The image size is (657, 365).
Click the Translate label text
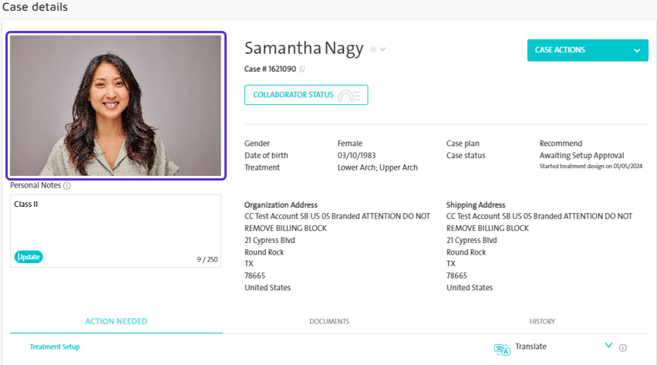click(x=531, y=346)
